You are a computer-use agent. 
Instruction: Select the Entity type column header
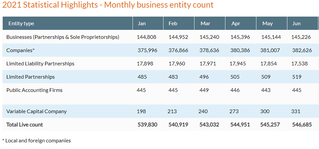21,24
